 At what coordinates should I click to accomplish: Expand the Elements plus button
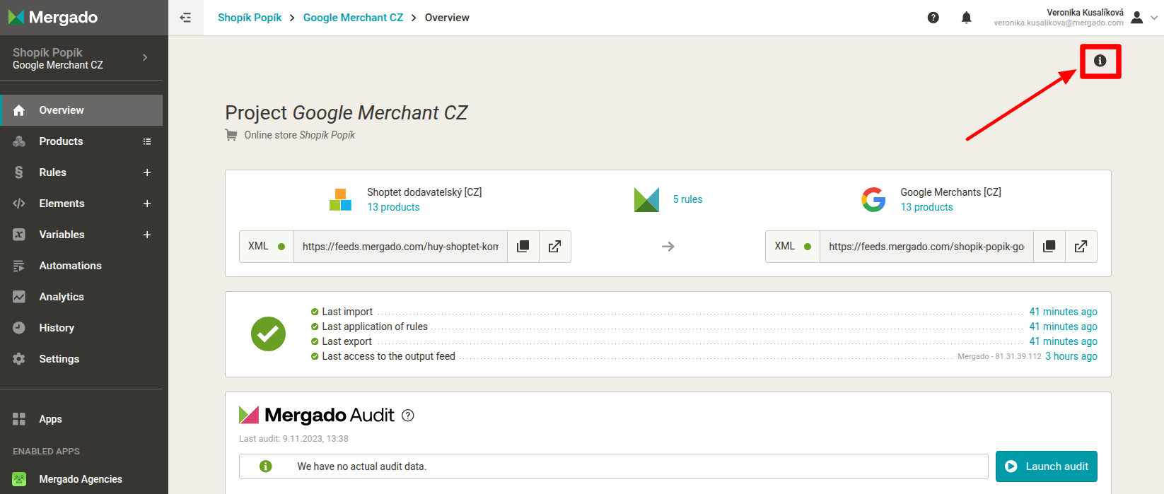tap(147, 204)
